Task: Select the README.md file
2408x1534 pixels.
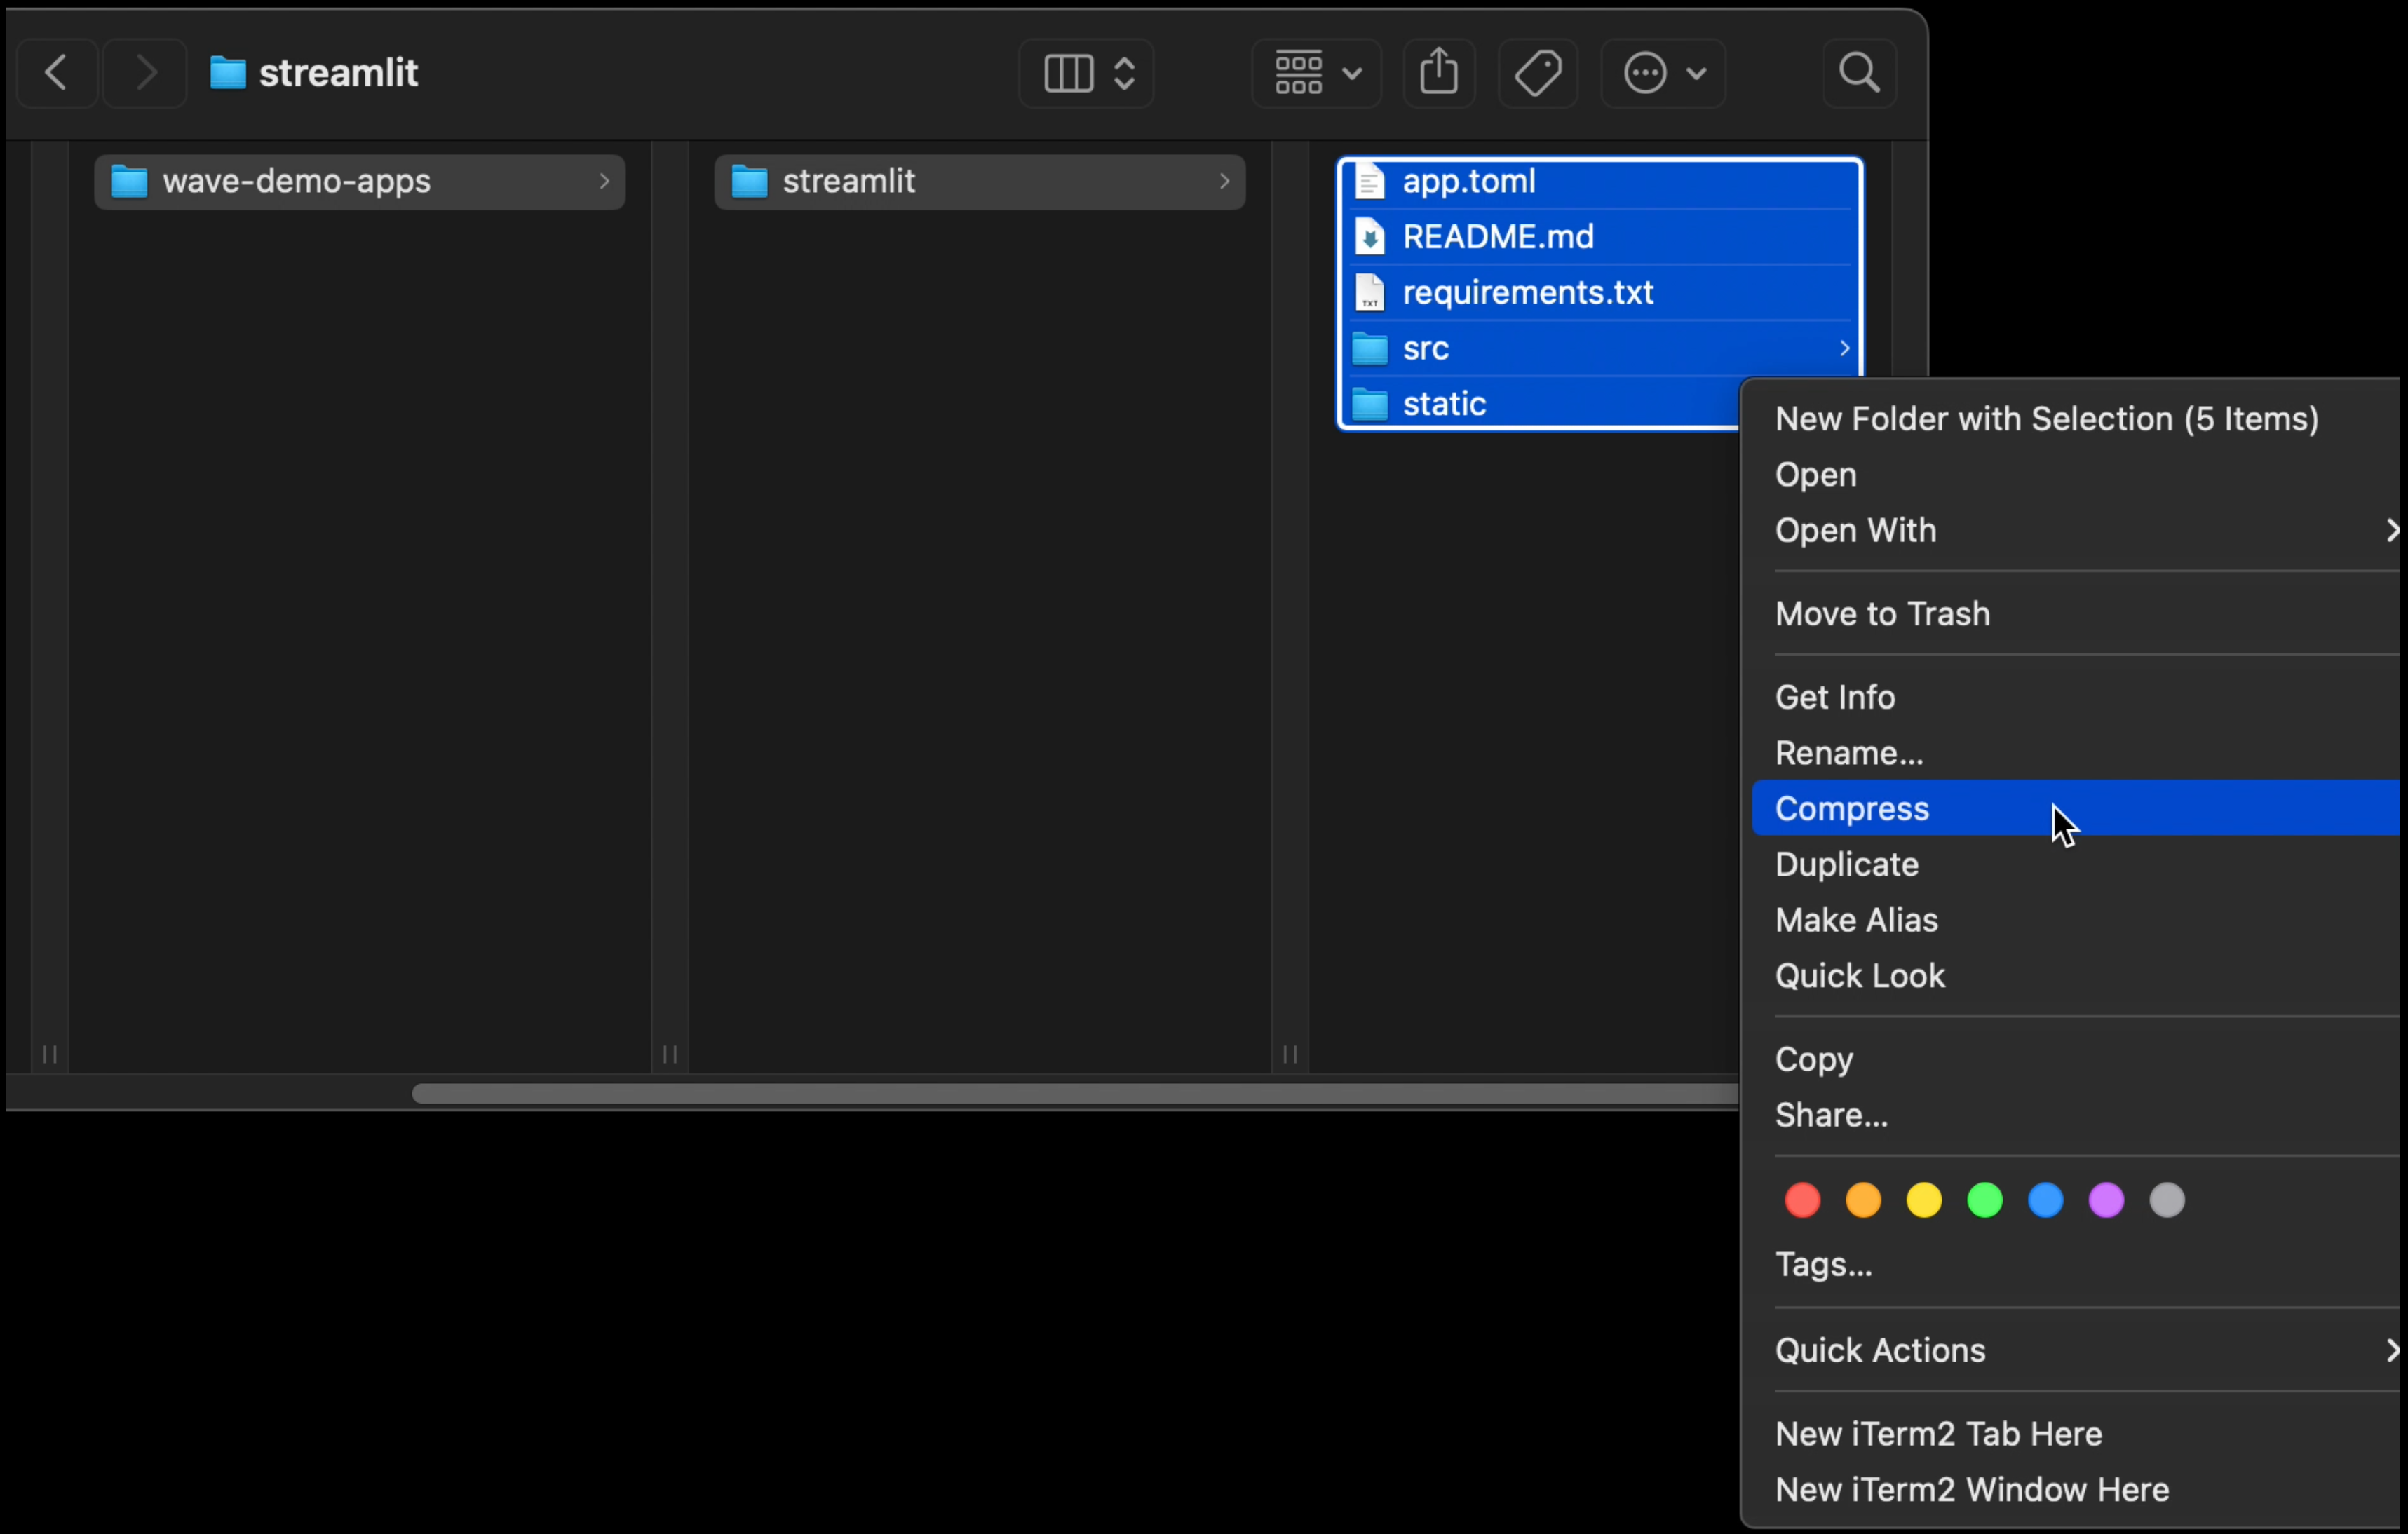Action: (x=1600, y=237)
